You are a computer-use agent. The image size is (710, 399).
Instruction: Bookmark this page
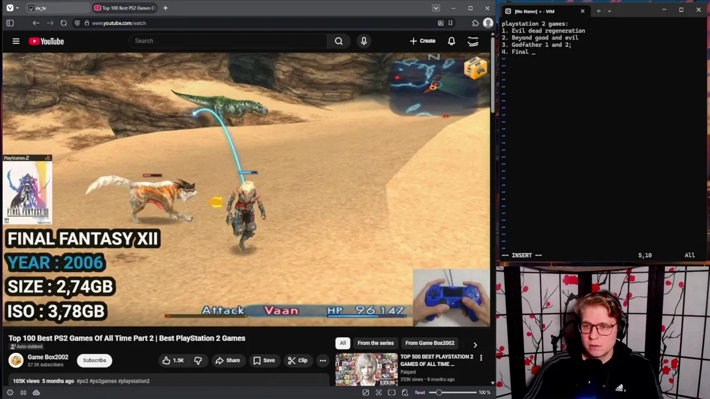coord(450,23)
